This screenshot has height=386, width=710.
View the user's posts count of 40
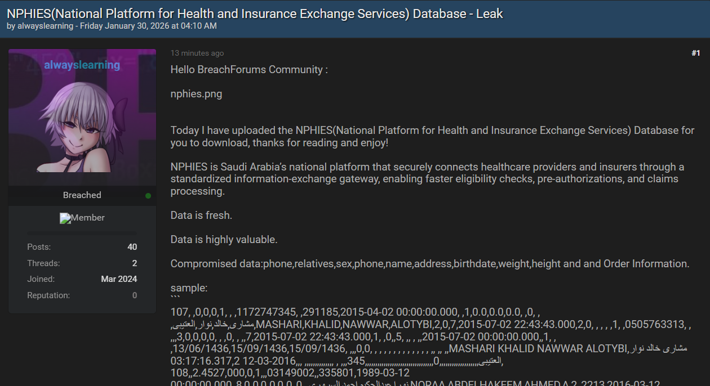132,247
